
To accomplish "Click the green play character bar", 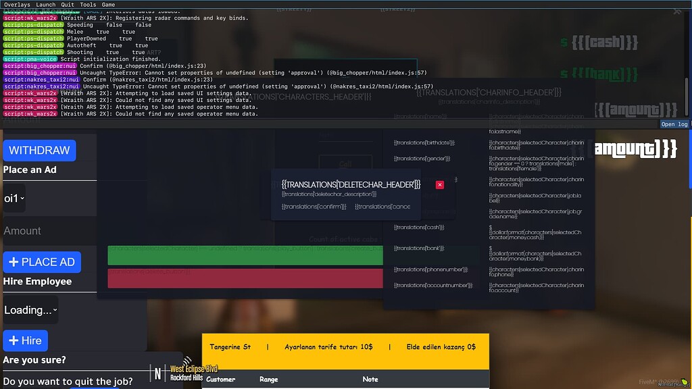I will [245, 255].
